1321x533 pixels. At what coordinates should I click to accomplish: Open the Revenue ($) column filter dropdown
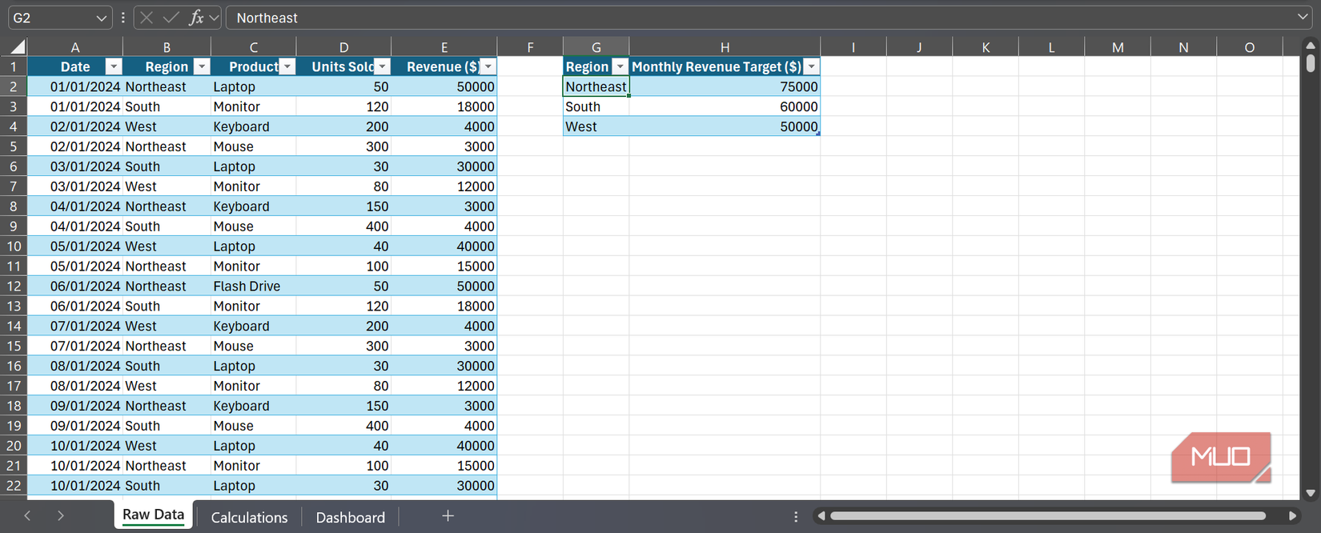[488, 67]
